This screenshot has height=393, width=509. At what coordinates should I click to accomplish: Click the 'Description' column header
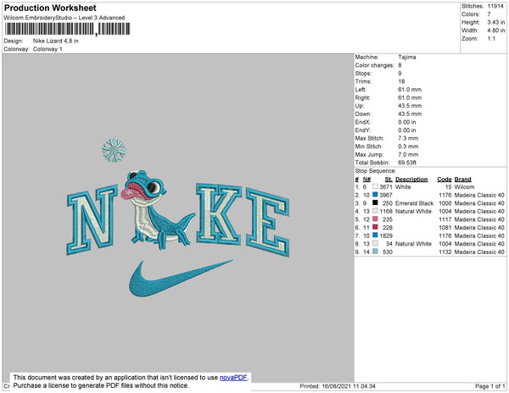pyautogui.click(x=411, y=180)
